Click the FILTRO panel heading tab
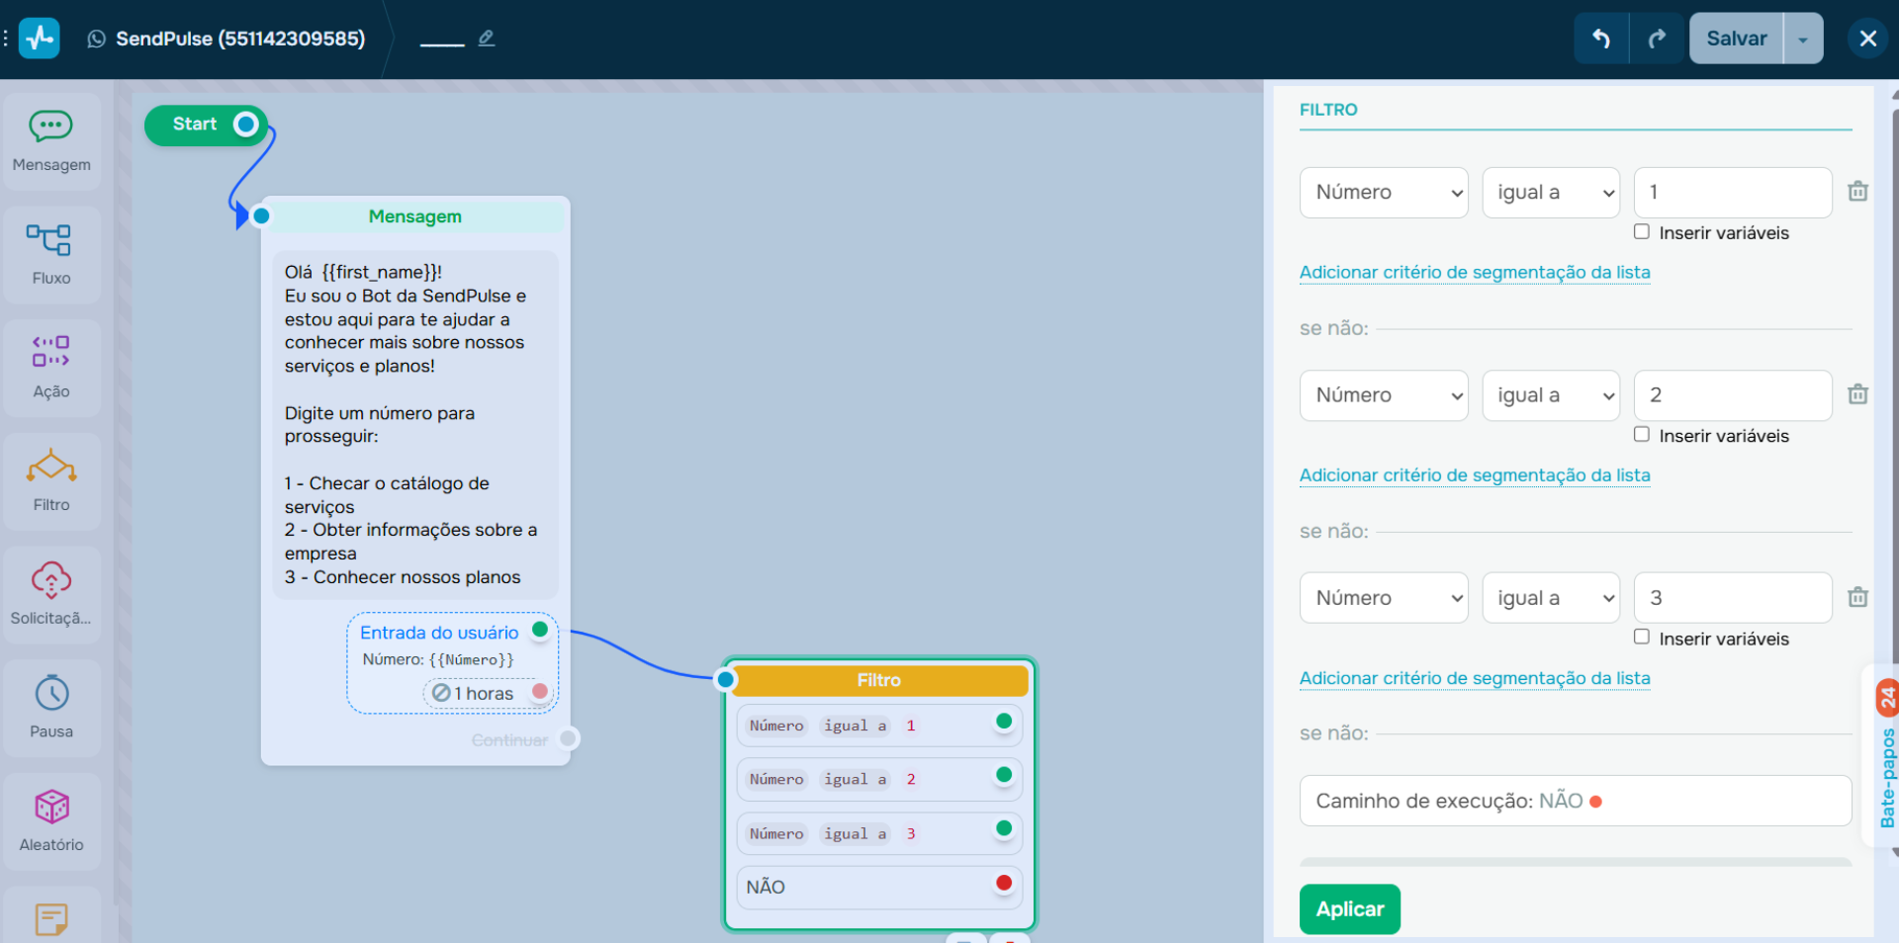 (1328, 110)
